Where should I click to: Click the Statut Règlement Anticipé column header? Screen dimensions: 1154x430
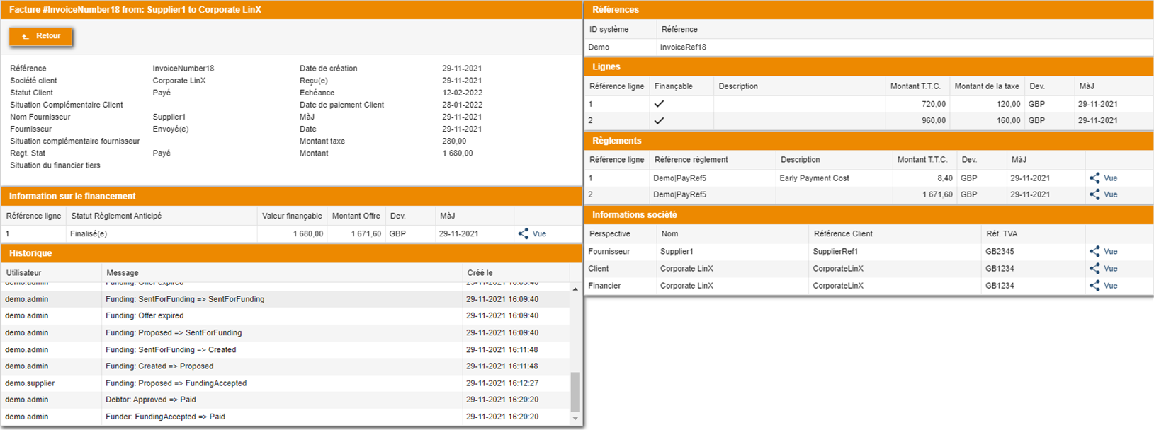click(116, 216)
